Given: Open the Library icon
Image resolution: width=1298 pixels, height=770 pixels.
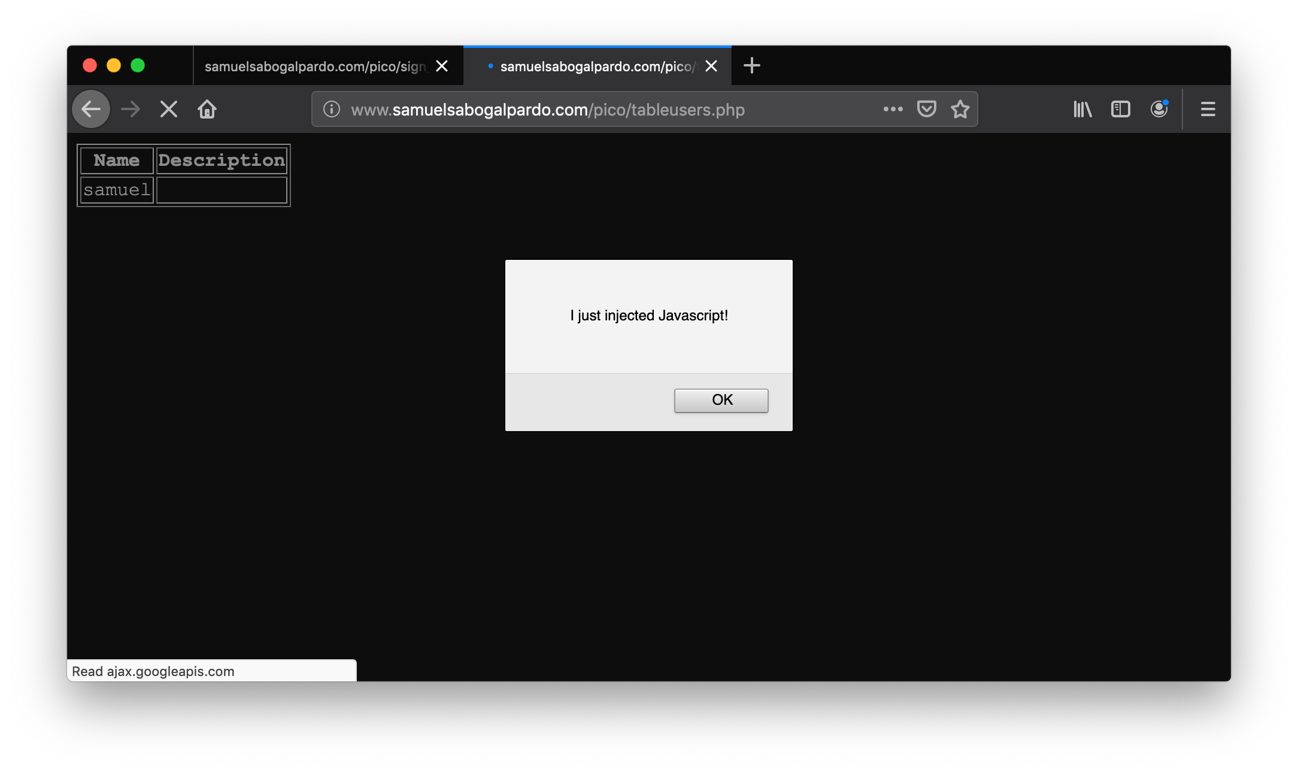Looking at the screenshot, I should point(1082,110).
